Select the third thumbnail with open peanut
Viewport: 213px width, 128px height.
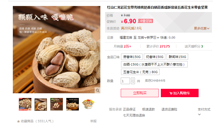[x=57, y=104]
